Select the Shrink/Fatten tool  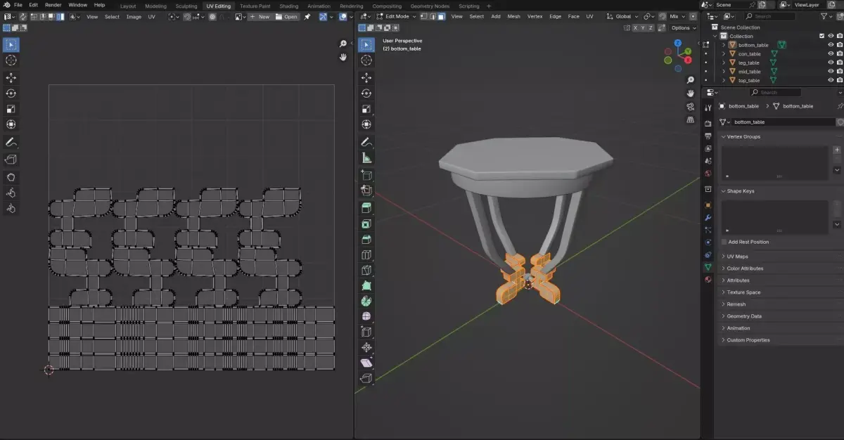366,347
